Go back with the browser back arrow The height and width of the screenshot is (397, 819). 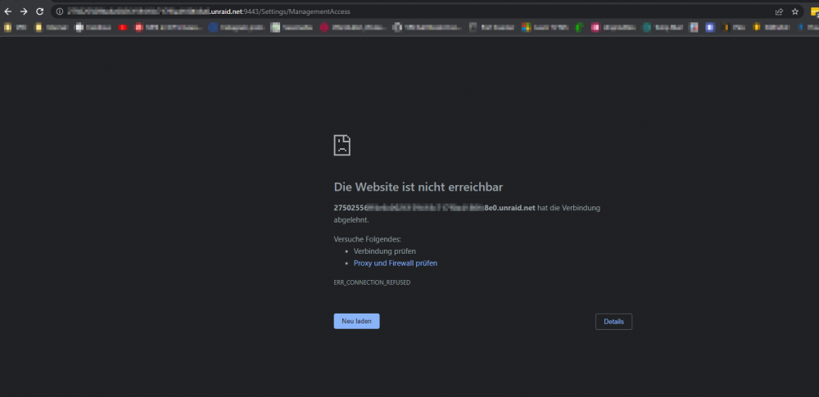8,11
